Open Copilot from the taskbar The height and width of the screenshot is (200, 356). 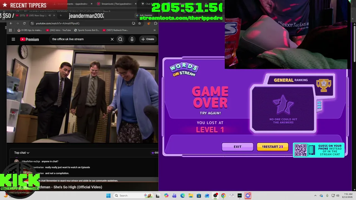pos(166,196)
